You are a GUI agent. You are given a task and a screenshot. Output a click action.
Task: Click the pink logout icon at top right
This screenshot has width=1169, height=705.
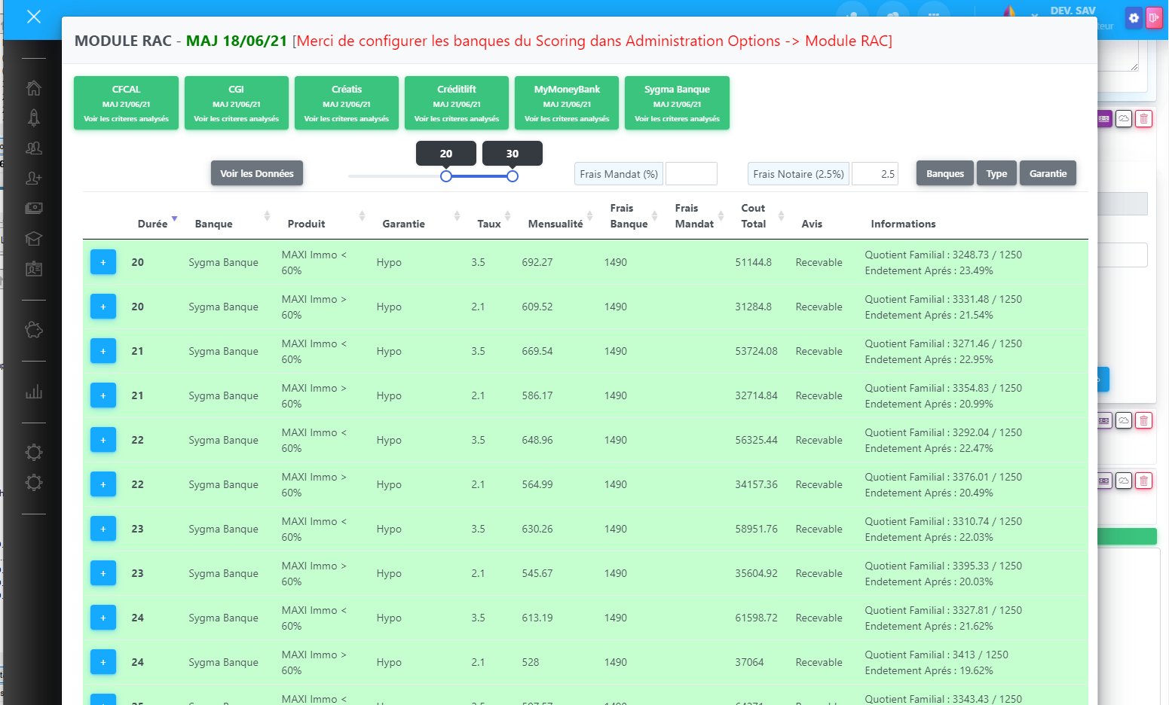(x=1154, y=18)
